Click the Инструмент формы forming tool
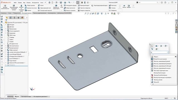This screenshot has height=100, width=178. (x=70, y=6)
